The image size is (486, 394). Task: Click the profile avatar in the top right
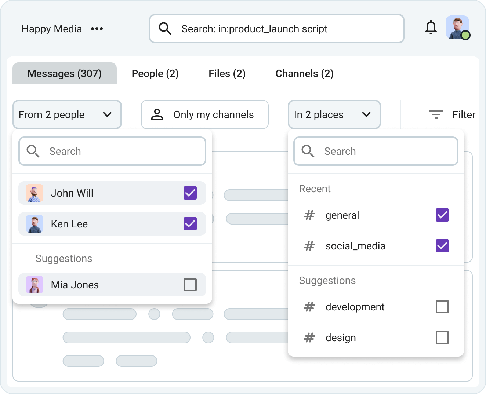pos(457,27)
